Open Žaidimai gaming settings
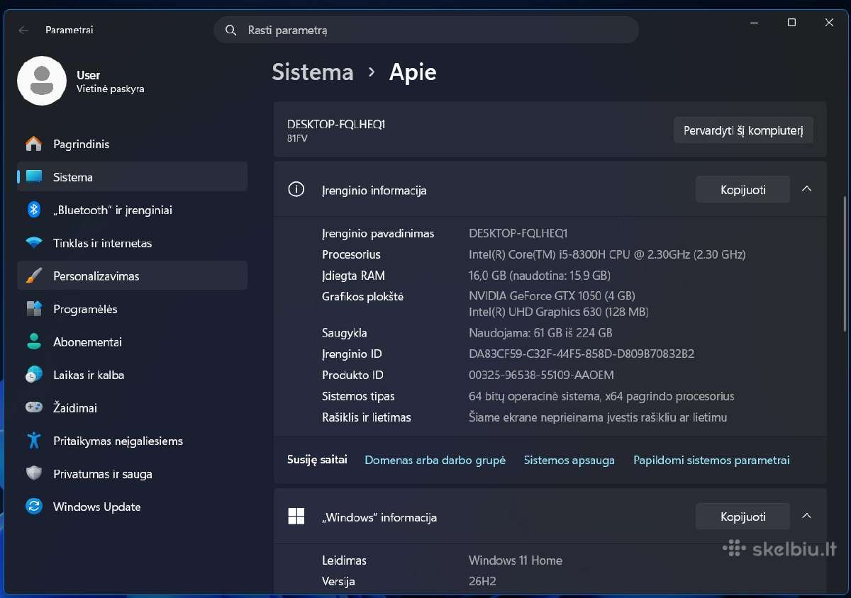 [x=132, y=407]
